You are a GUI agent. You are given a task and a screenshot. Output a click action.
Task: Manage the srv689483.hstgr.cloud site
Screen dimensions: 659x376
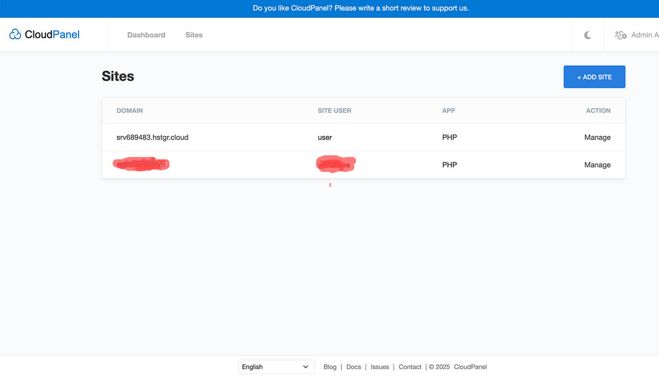(597, 137)
